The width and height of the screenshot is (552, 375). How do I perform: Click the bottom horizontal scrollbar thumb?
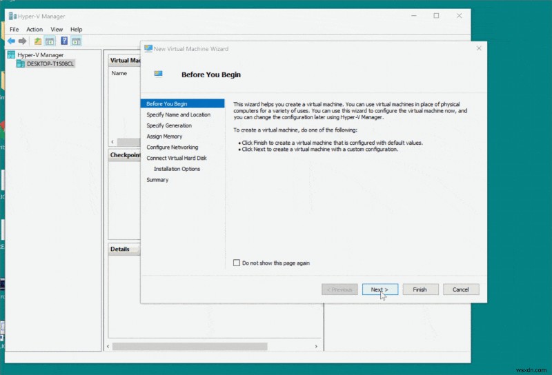[190, 347]
